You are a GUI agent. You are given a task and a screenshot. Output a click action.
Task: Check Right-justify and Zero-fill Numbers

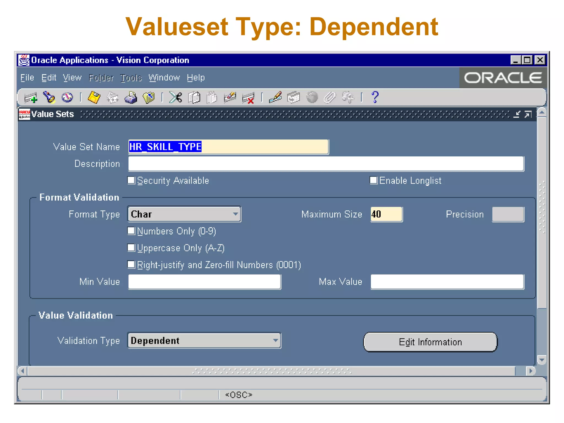(131, 265)
